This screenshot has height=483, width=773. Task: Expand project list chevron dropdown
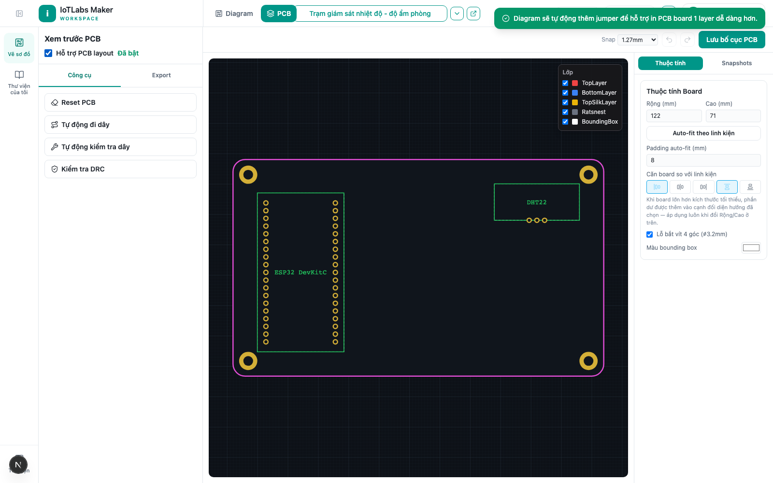457,14
